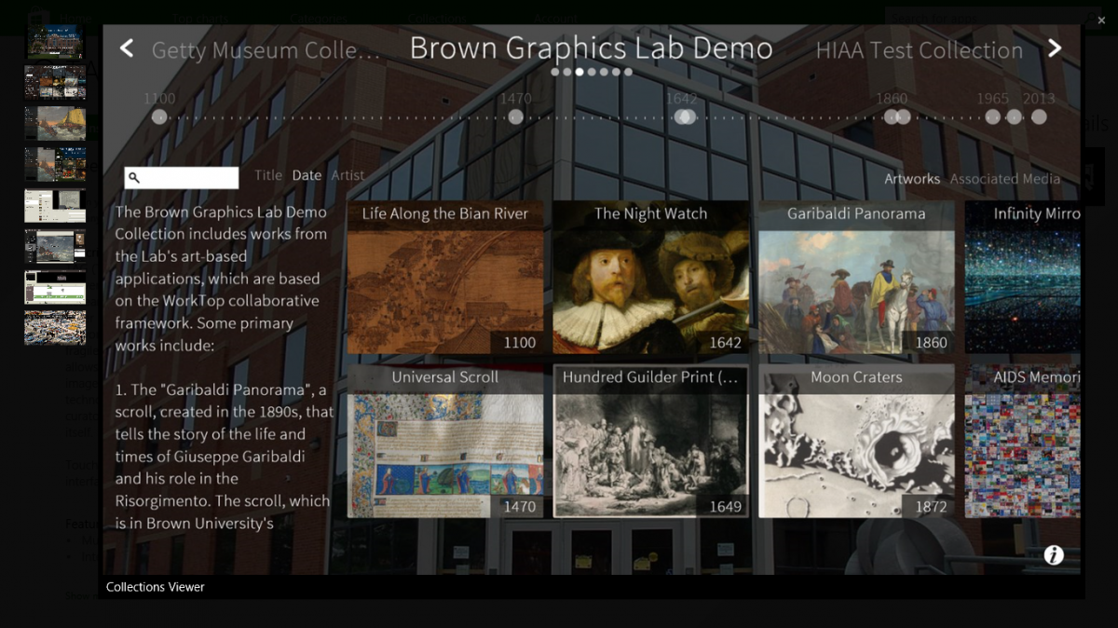Image resolution: width=1118 pixels, height=628 pixels.
Task: Click the 1470 marker dot on the timeline
Action: (x=516, y=116)
